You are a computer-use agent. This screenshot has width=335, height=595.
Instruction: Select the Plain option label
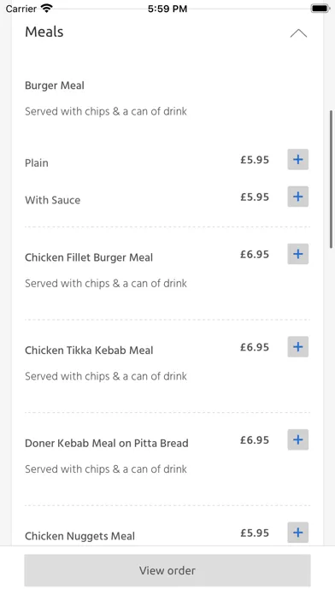click(x=37, y=163)
